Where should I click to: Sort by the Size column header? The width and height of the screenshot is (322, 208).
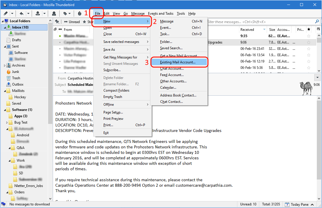(x=272, y=30)
